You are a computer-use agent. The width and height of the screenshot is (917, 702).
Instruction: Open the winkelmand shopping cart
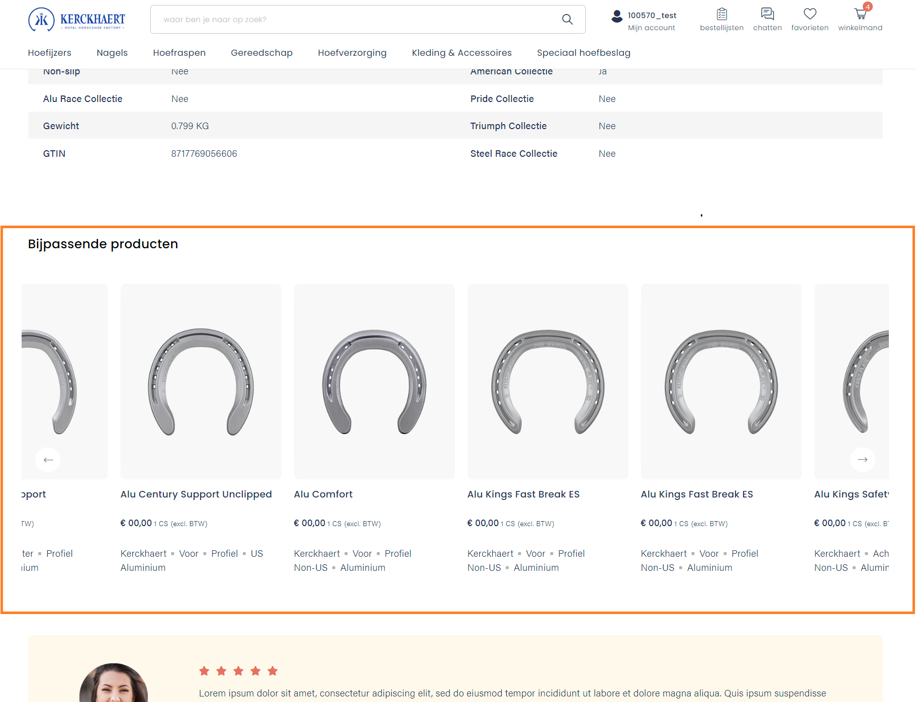pyautogui.click(x=860, y=15)
